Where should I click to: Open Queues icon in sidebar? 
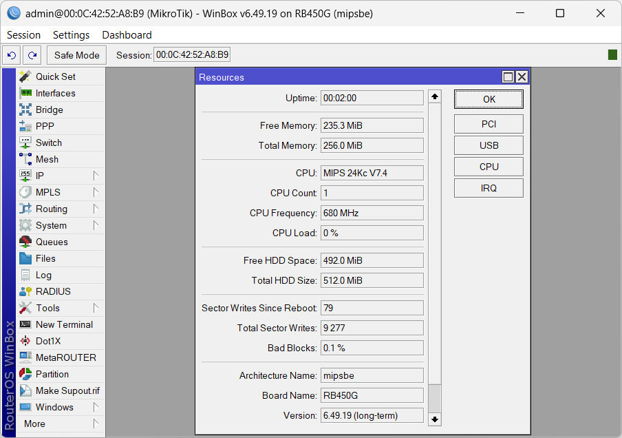pyautogui.click(x=25, y=242)
